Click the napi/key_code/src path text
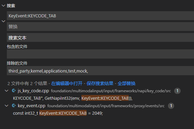 coord(111,91)
